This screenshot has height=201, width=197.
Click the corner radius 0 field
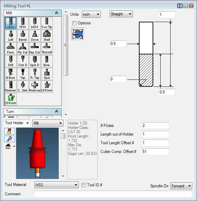118,79
